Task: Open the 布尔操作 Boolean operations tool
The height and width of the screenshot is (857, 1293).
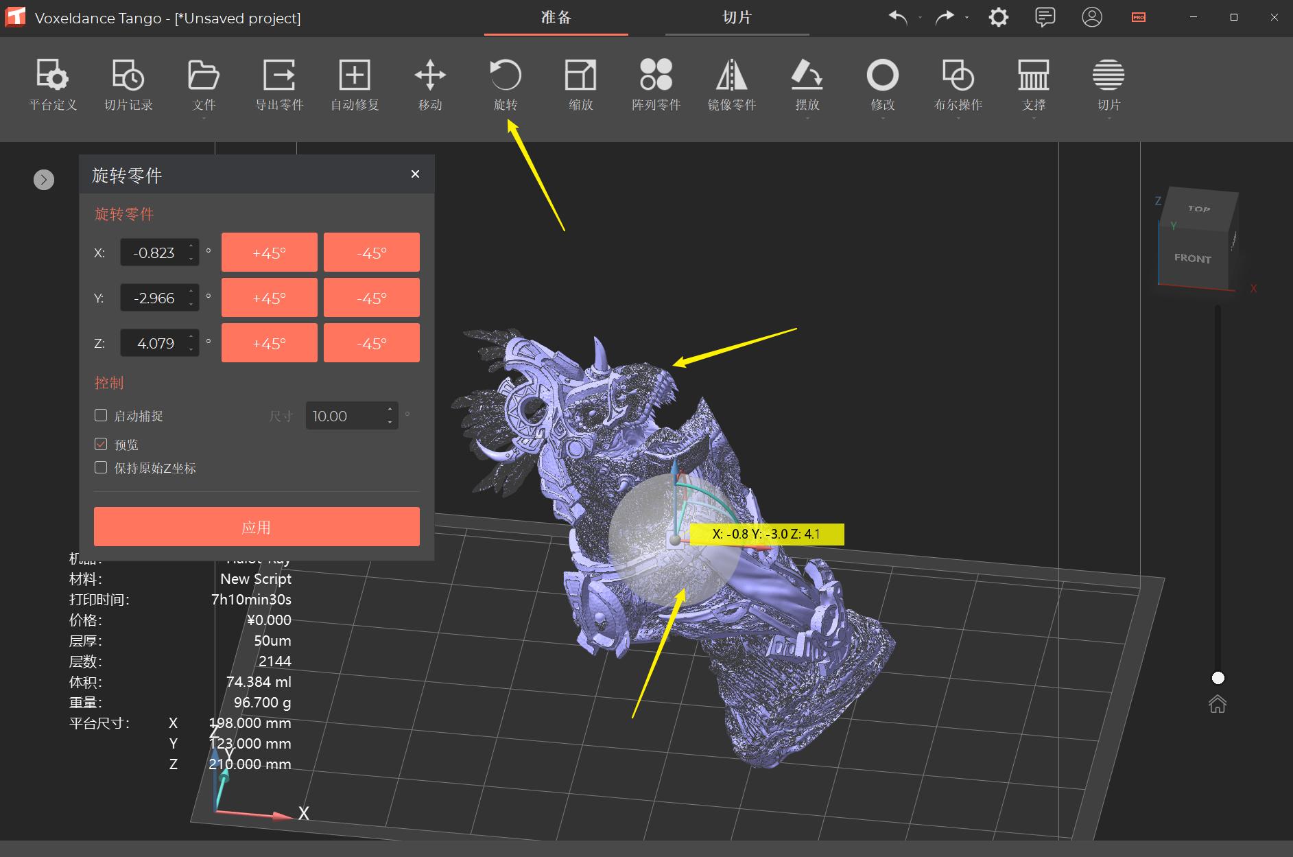Action: [958, 84]
